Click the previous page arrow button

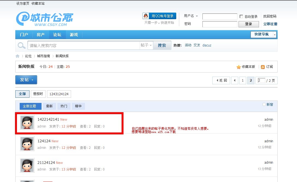(x=235, y=80)
